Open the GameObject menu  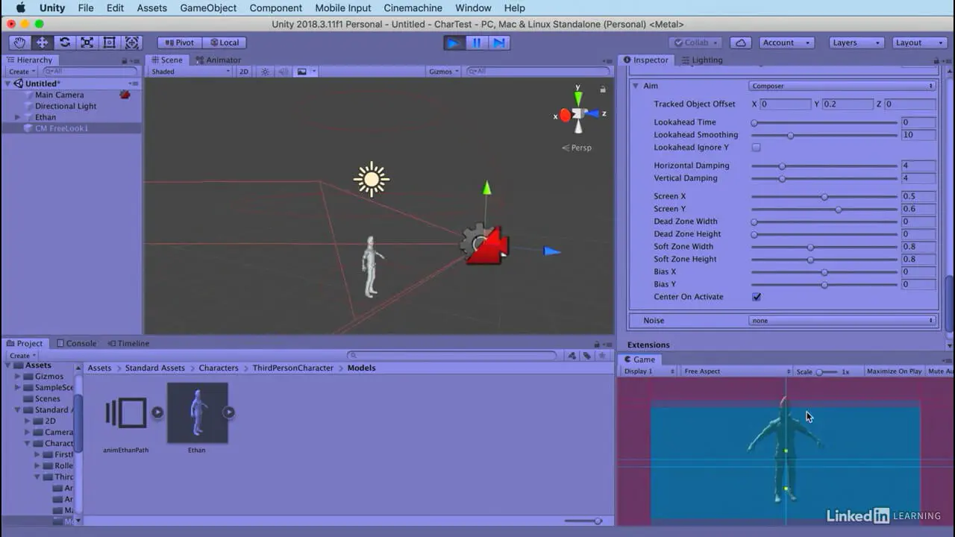click(x=208, y=8)
